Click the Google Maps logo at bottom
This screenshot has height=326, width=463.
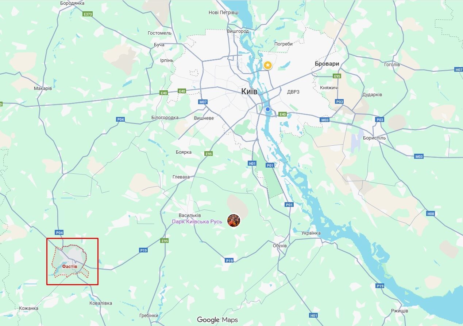(x=217, y=320)
